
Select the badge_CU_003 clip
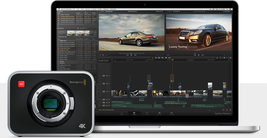[x=77, y=50]
